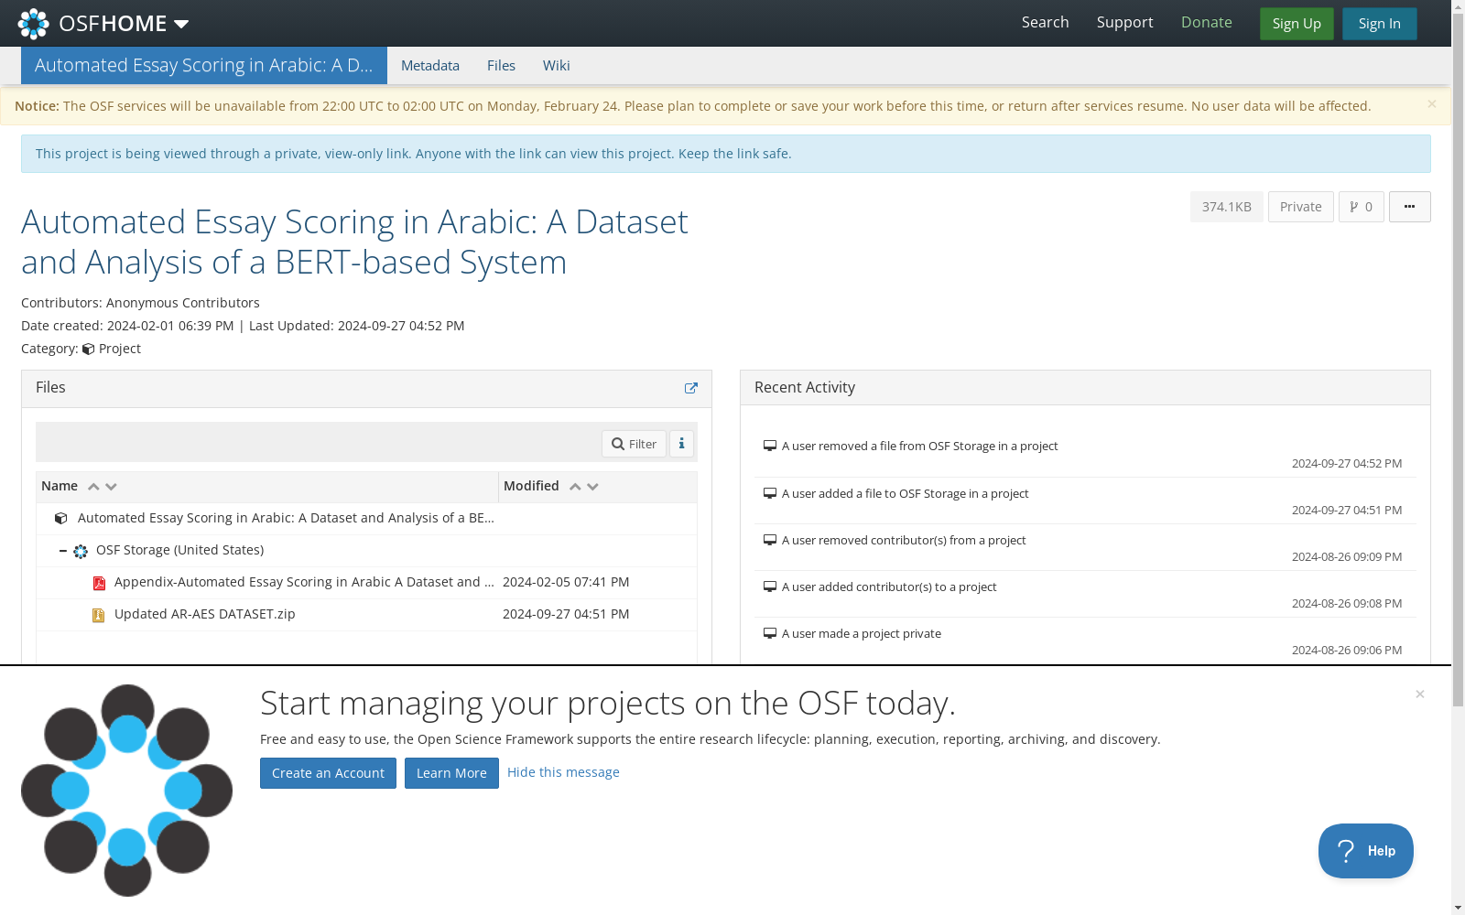This screenshot has height=915, width=1465.
Task: Click the OSF logo icon in navbar
Action: [34, 23]
